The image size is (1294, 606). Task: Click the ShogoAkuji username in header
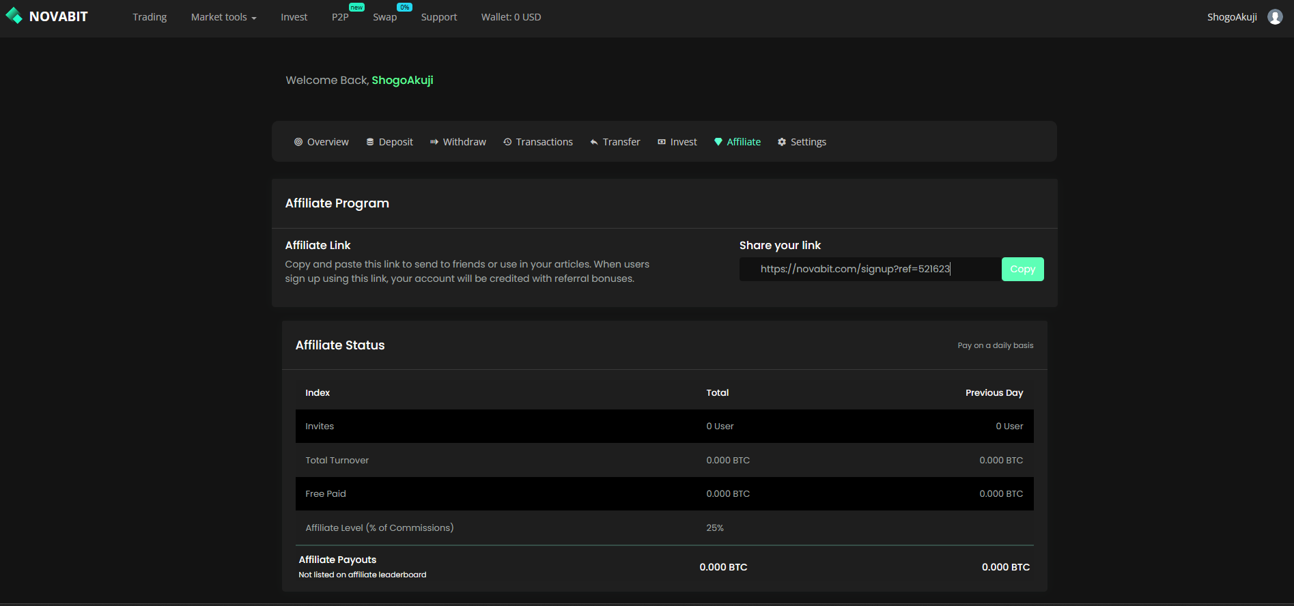tap(1231, 17)
